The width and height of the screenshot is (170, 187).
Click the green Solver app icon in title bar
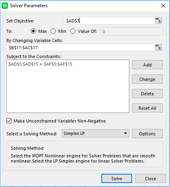5,6
